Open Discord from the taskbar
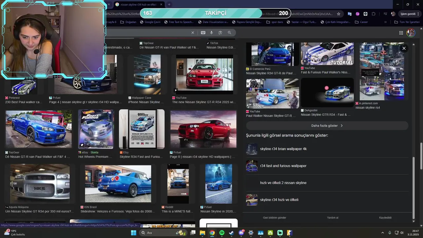Image resolution: width=423 pixels, height=238 pixels. (241, 233)
